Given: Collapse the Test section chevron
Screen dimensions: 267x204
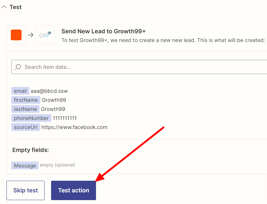Looking at the screenshot, I should coord(4,7).
